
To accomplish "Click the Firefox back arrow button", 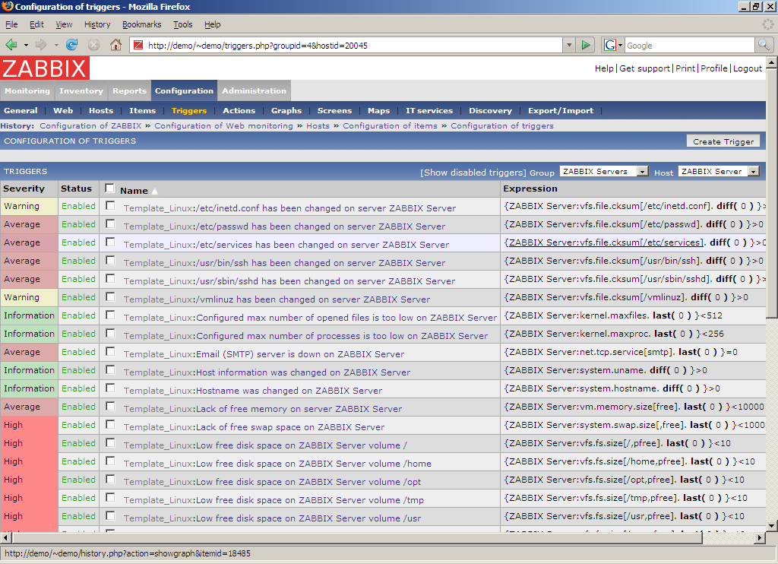I will click(11, 45).
